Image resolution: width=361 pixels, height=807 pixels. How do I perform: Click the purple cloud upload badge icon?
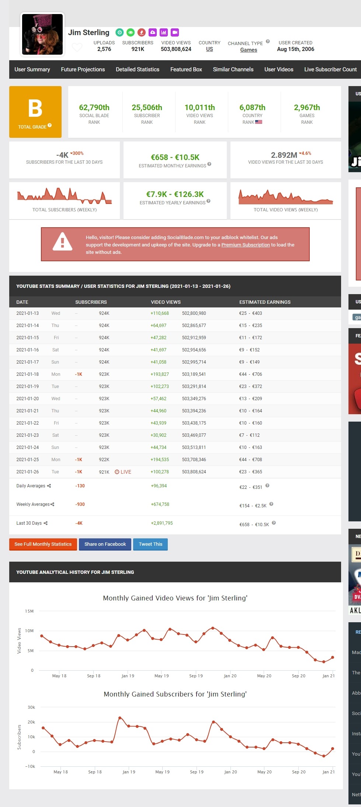(153, 33)
